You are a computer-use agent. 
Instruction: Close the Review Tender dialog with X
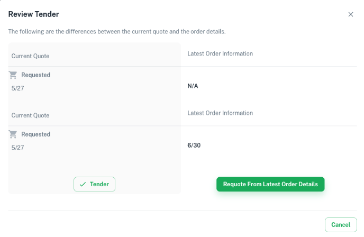[x=351, y=14]
